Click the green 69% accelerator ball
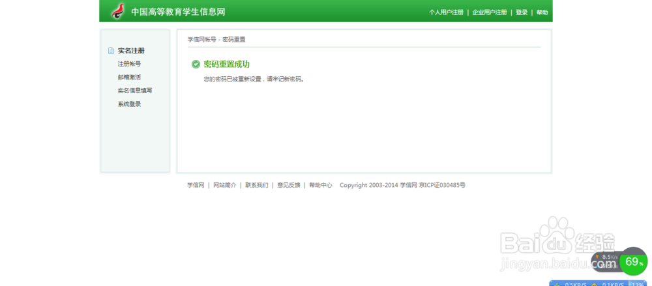 tap(634, 261)
